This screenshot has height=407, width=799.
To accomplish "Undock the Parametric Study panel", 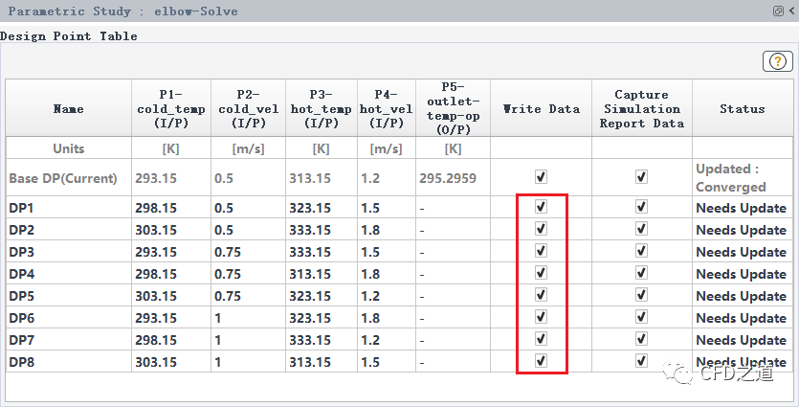I will coord(778,11).
